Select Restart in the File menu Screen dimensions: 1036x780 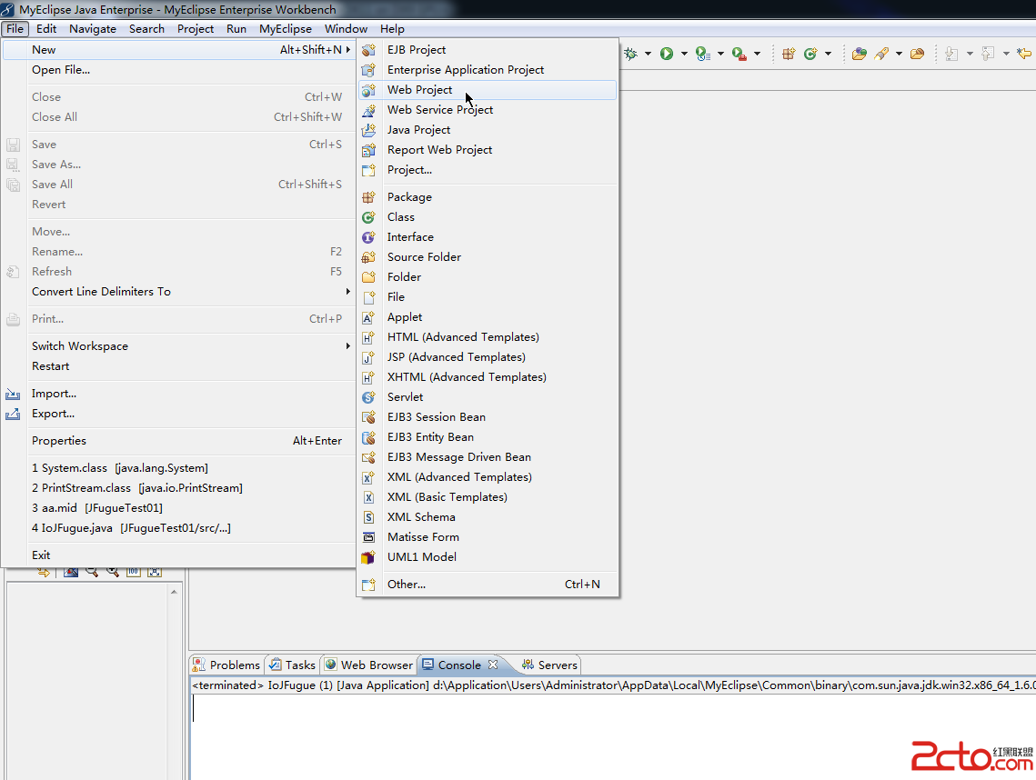pos(178,365)
